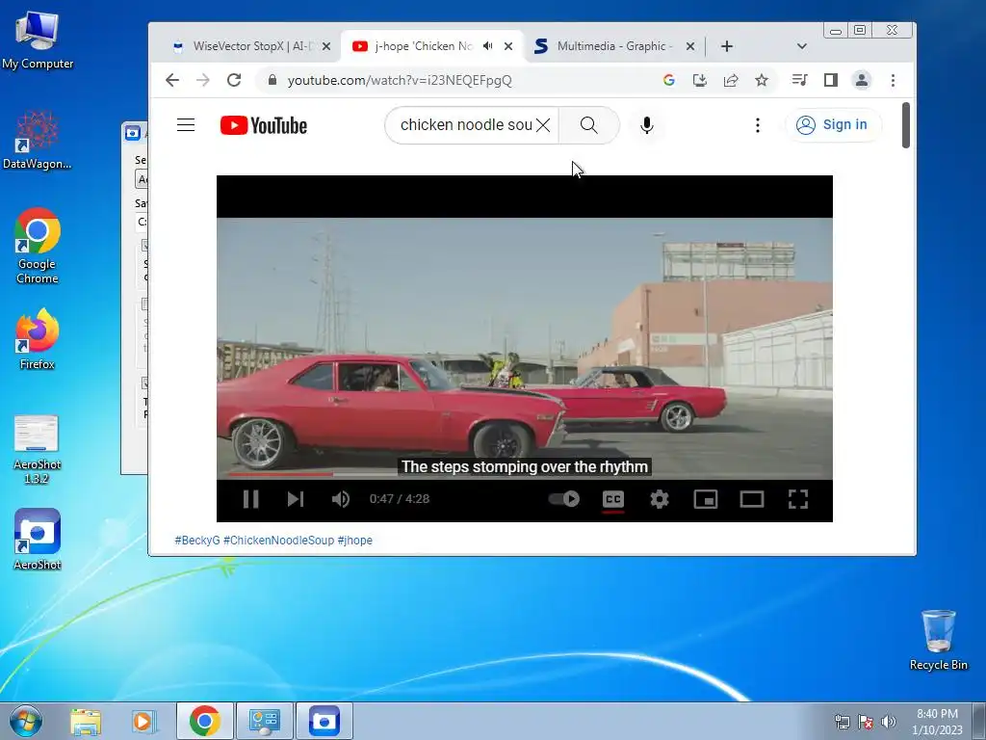Open Chrome profile avatar

[x=862, y=80]
